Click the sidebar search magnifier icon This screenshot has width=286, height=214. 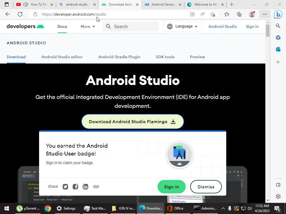pyautogui.click(x=278, y=26)
